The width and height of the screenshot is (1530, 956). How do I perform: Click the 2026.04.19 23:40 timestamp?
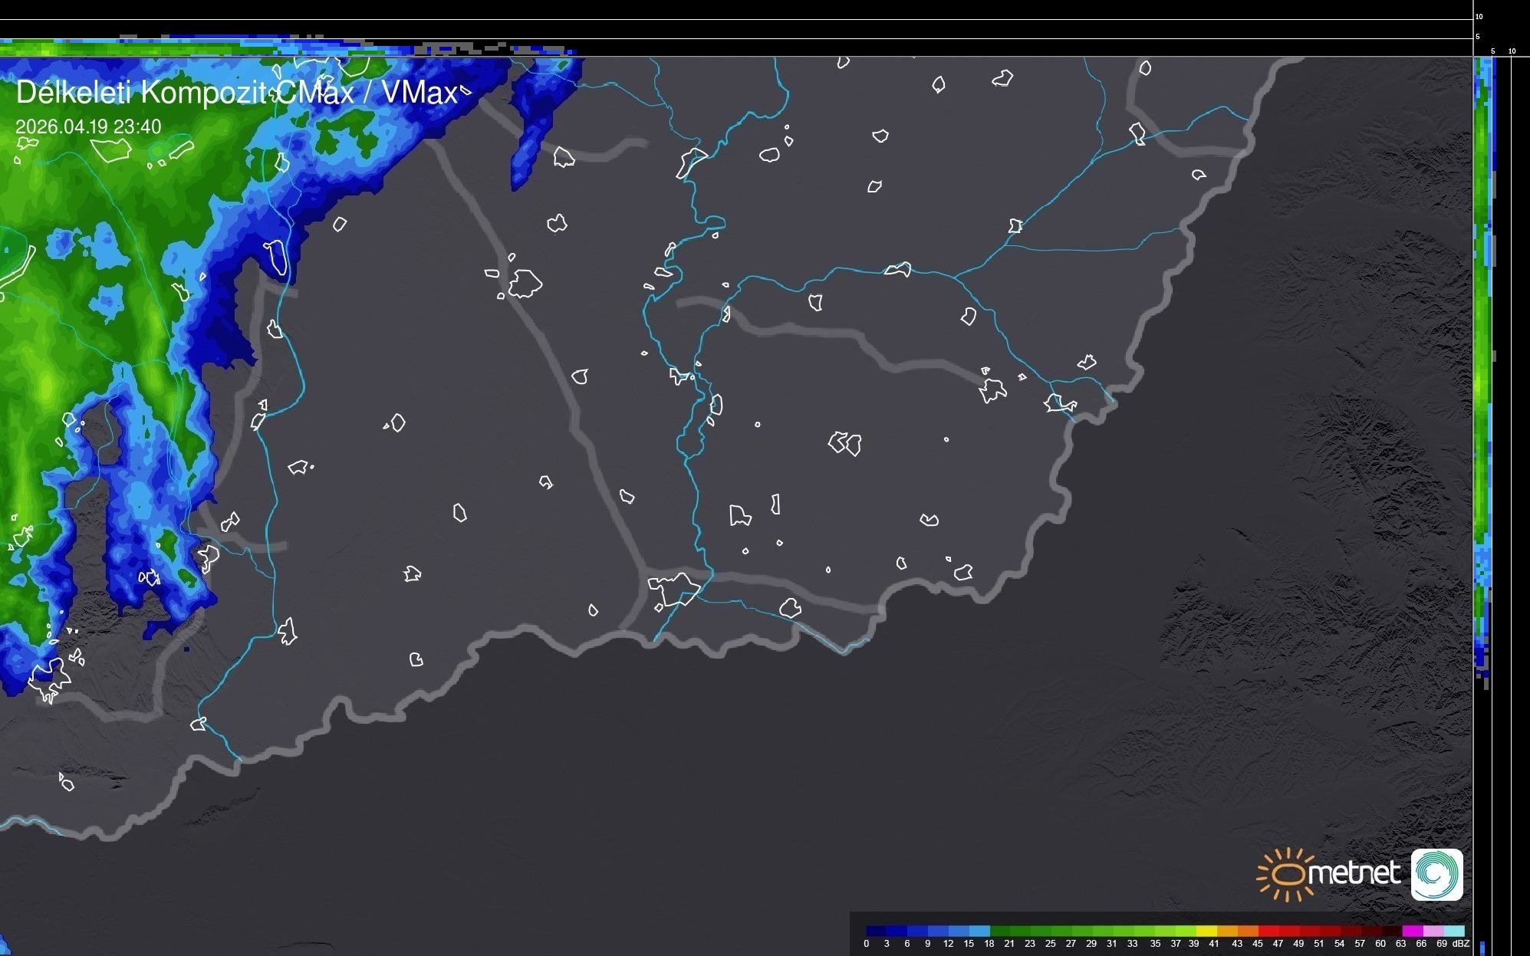(88, 126)
